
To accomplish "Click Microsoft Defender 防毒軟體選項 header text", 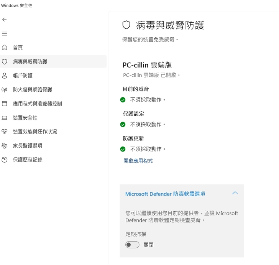I will (x=165, y=194).
